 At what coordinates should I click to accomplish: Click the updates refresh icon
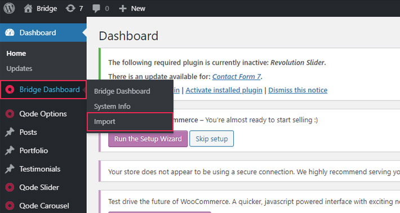pyautogui.click(x=70, y=8)
